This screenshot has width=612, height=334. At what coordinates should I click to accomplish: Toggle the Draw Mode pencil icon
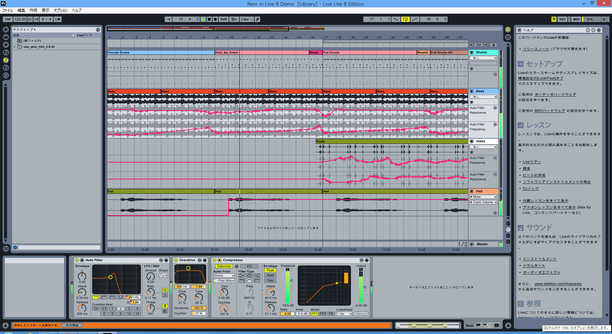(258, 19)
